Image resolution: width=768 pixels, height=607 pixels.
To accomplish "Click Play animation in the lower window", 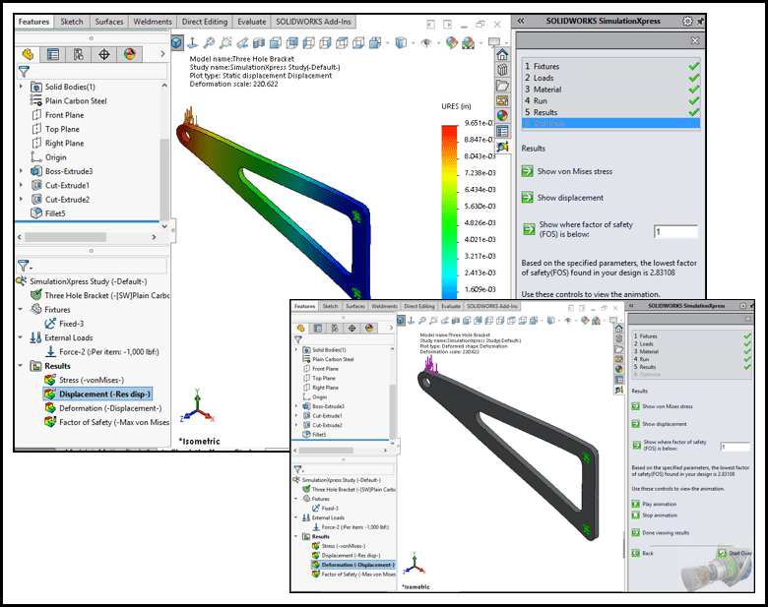I will [659, 504].
